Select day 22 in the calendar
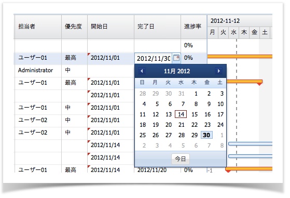290x198 pixels. click(x=195, y=125)
